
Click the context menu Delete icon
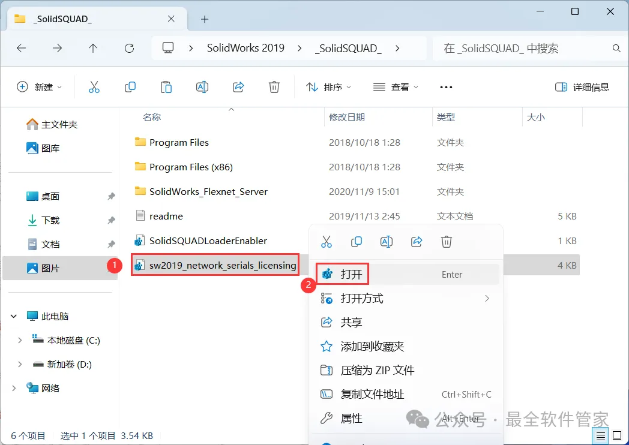[x=447, y=242]
